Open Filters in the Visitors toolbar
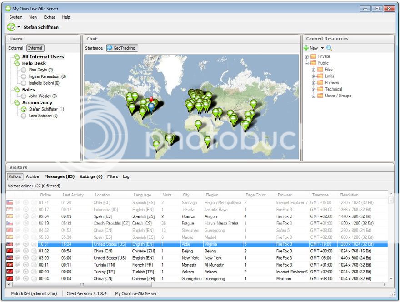 pos(112,176)
